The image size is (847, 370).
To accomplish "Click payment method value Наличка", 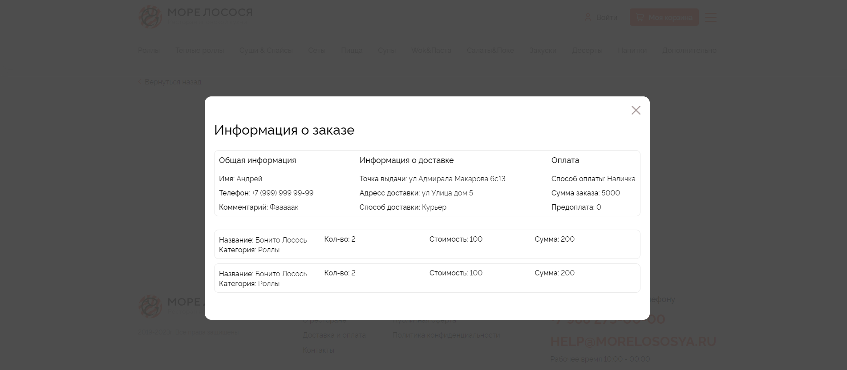I will pyautogui.click(x=621, y=179).
